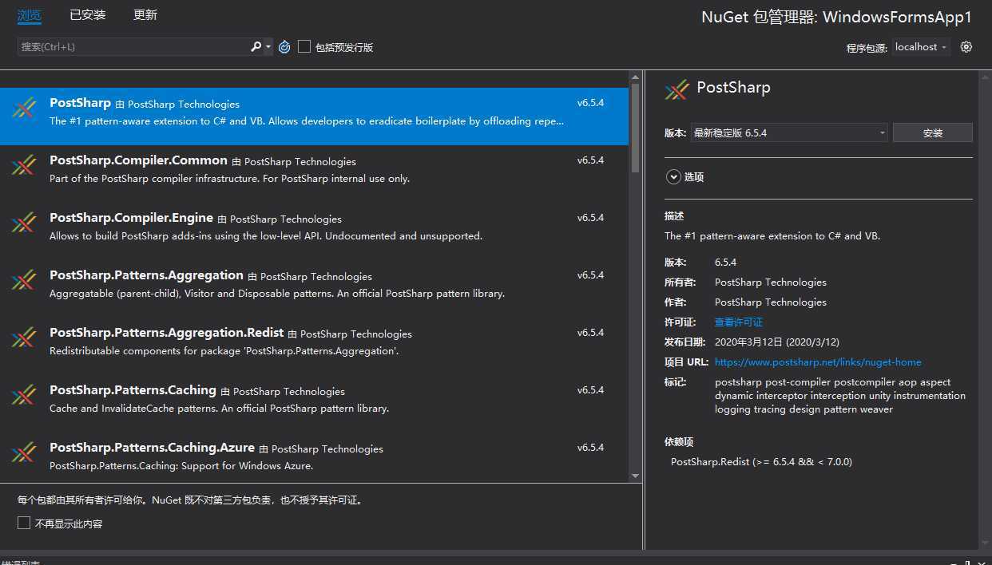Click v6.5.4 on the PostSharp.Patterns.Caching row
Viewport: 992px width, 565px height.
click(590, 390)
